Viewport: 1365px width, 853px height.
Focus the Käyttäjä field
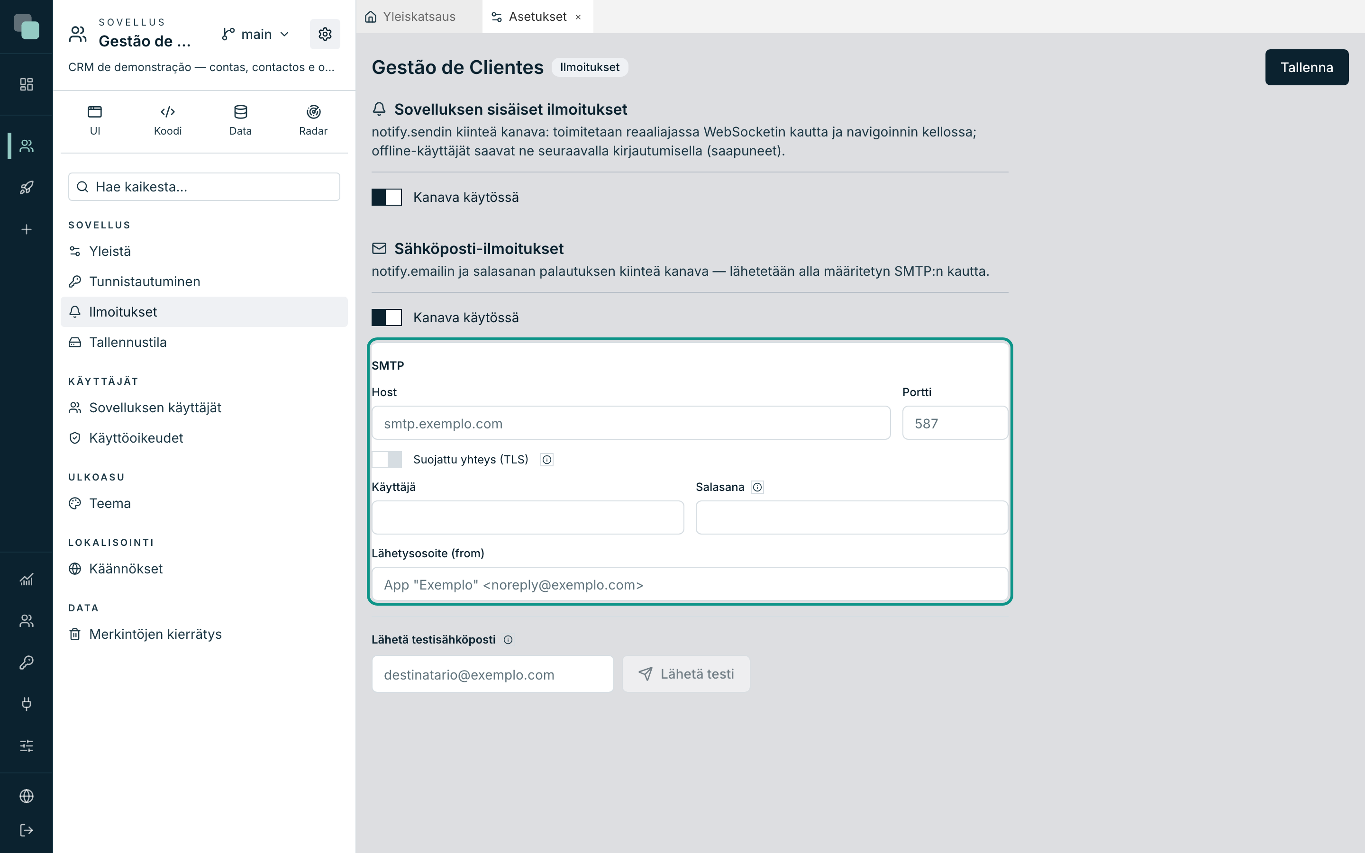point(528,517)
